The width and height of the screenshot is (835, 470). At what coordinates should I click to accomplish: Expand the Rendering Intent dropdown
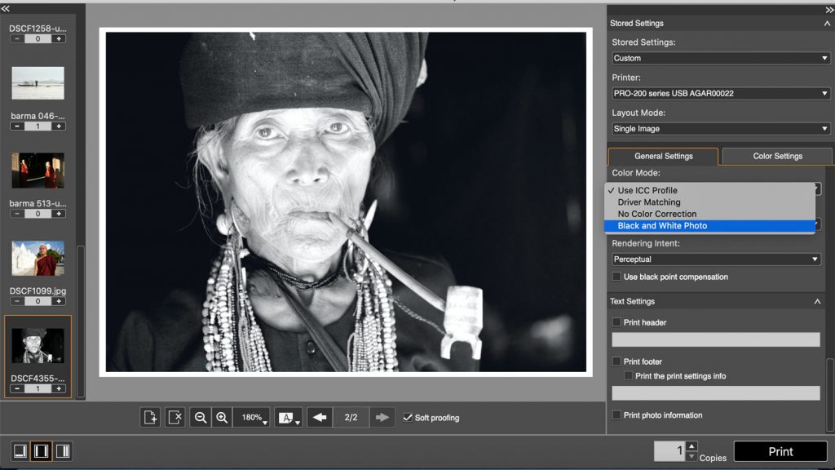tap(716, 259)
